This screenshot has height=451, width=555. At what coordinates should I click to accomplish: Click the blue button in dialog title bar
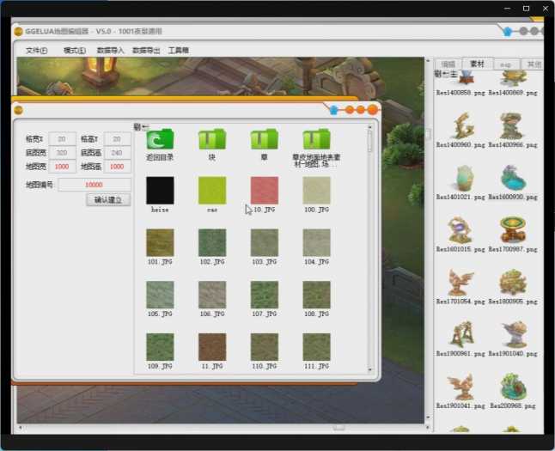coord(333,110)
